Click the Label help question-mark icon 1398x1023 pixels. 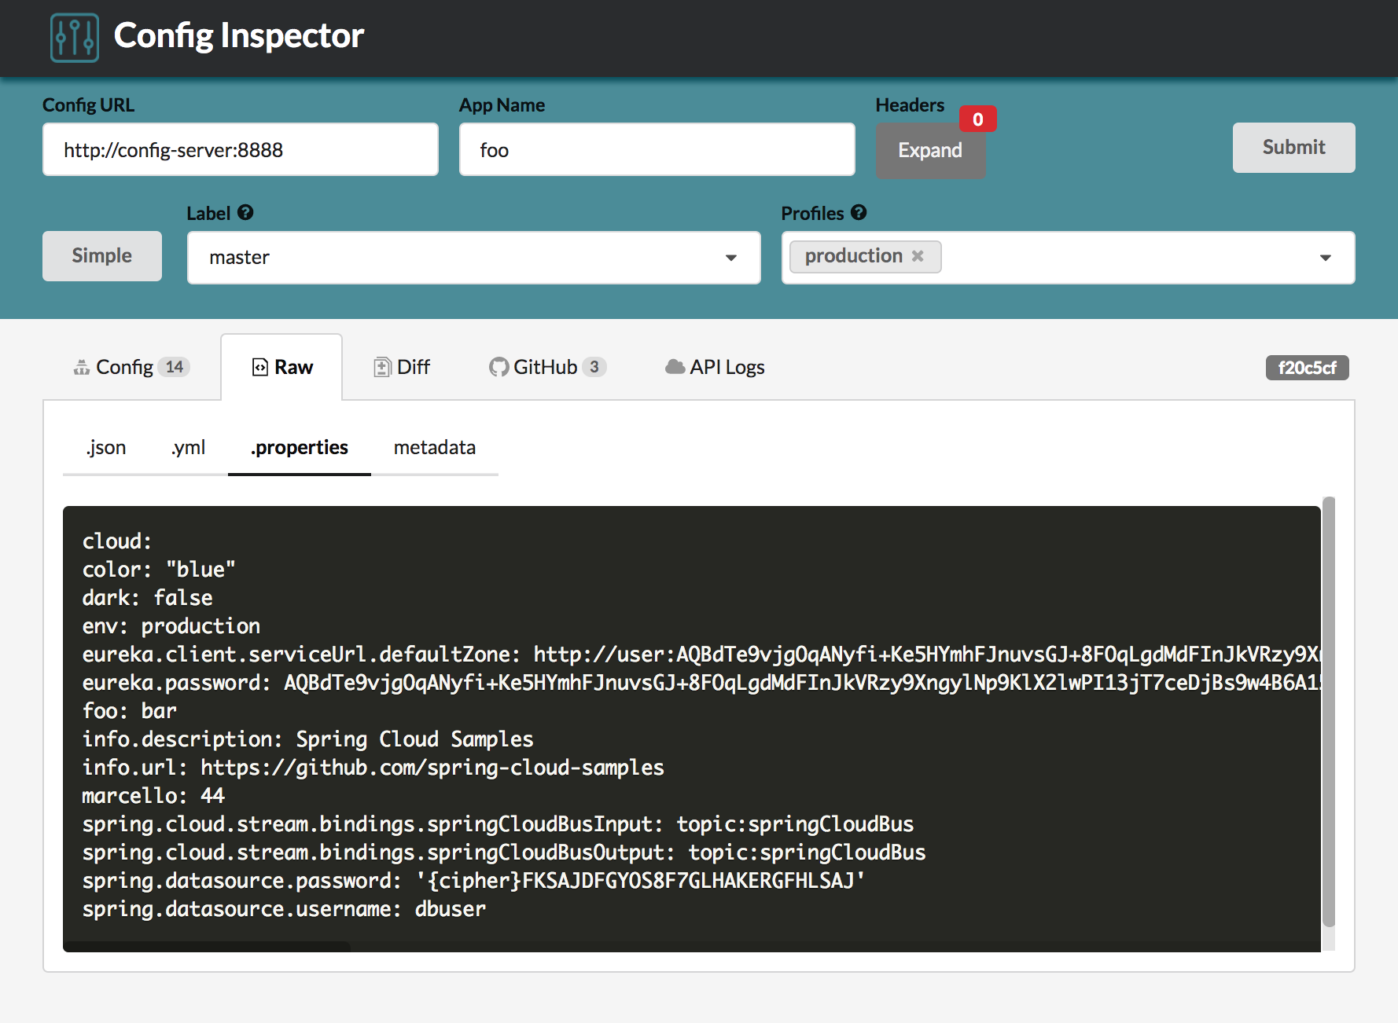click(x=245, y=212)
